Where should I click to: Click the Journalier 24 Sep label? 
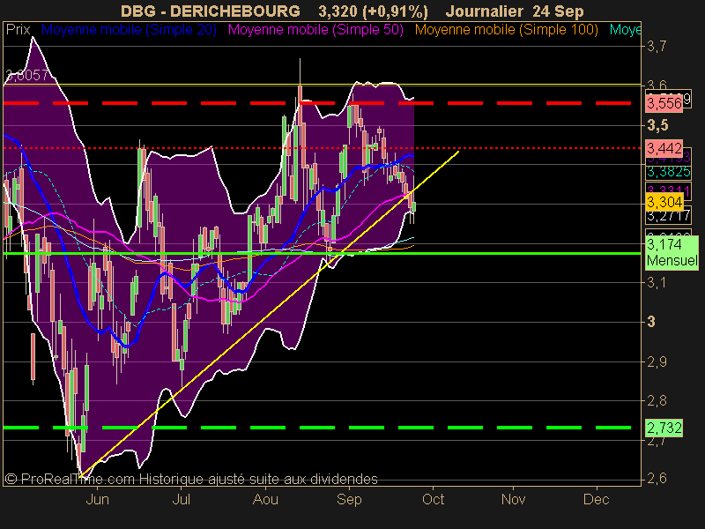click(515, 11)
